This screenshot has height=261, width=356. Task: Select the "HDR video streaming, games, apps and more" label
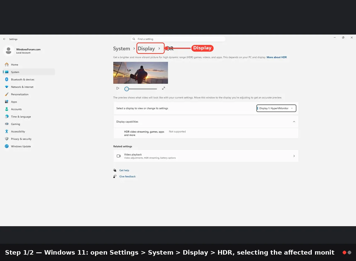pyautogui.click(x=144, y=133)
